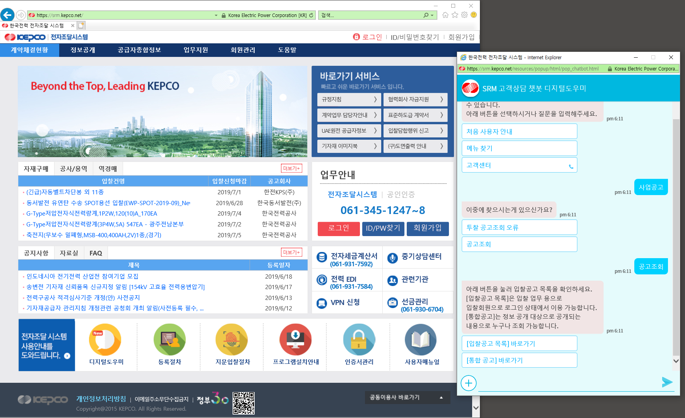Open the 지문입찰절차 fingerprint icon

point(231,339)
